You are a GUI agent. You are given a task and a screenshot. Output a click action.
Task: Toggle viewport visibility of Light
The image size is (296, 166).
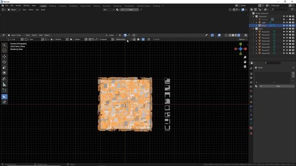[x=287, y=23]
